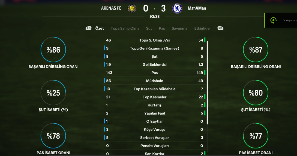Switch to the Şut tab
This screenshot has width=297, height=156.
click(x=149, y=28)
